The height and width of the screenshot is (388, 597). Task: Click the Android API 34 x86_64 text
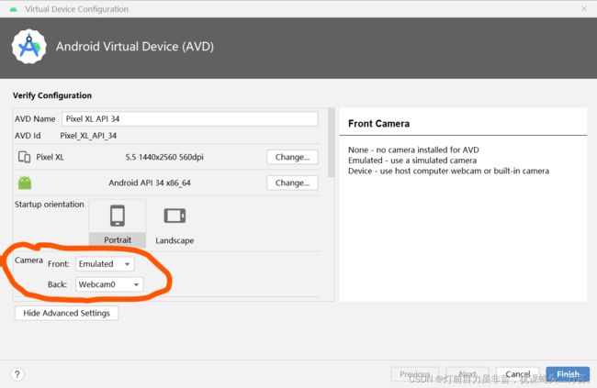point(150,183)
